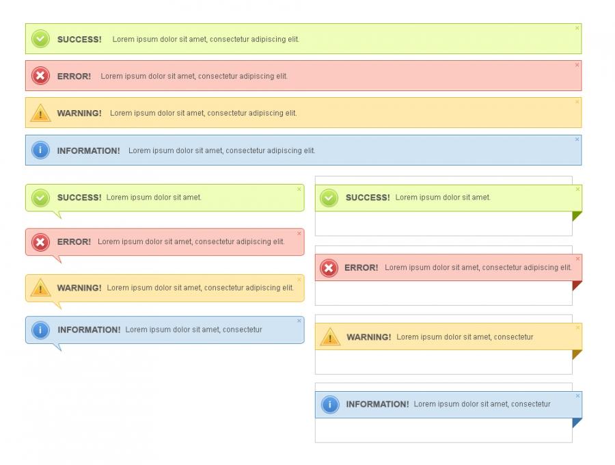The width and height of the screenshot is (615, 465).
Task: Dismiss the speech-bubble warning alert
Action: point(299,279)
